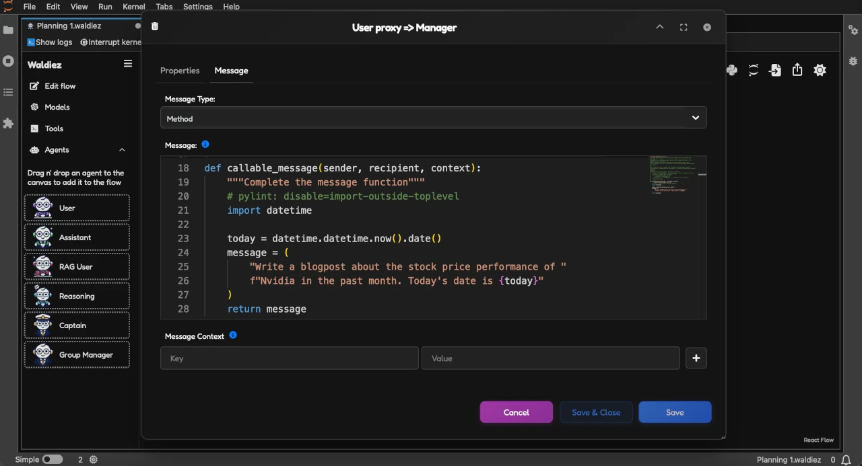
Task: Toggle Simple mode switch
Action: [53, 459]
